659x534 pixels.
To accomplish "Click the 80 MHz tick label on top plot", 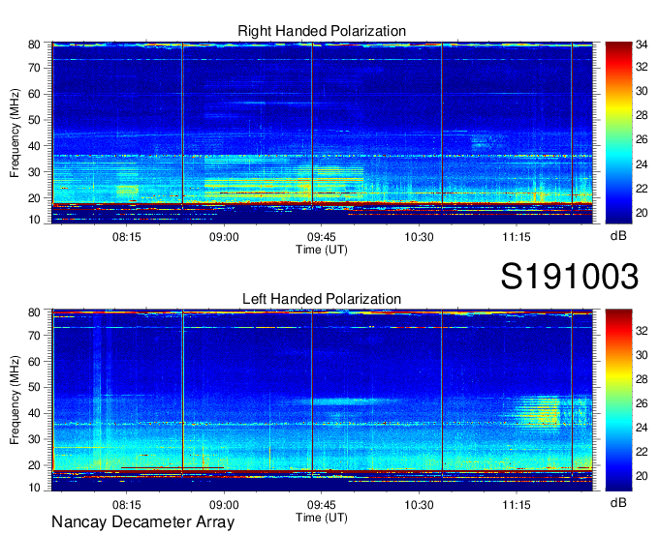I will (x=34, y=44).
